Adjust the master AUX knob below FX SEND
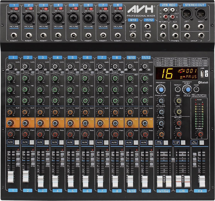Screen dimensions: 215x201 point(161,134)
